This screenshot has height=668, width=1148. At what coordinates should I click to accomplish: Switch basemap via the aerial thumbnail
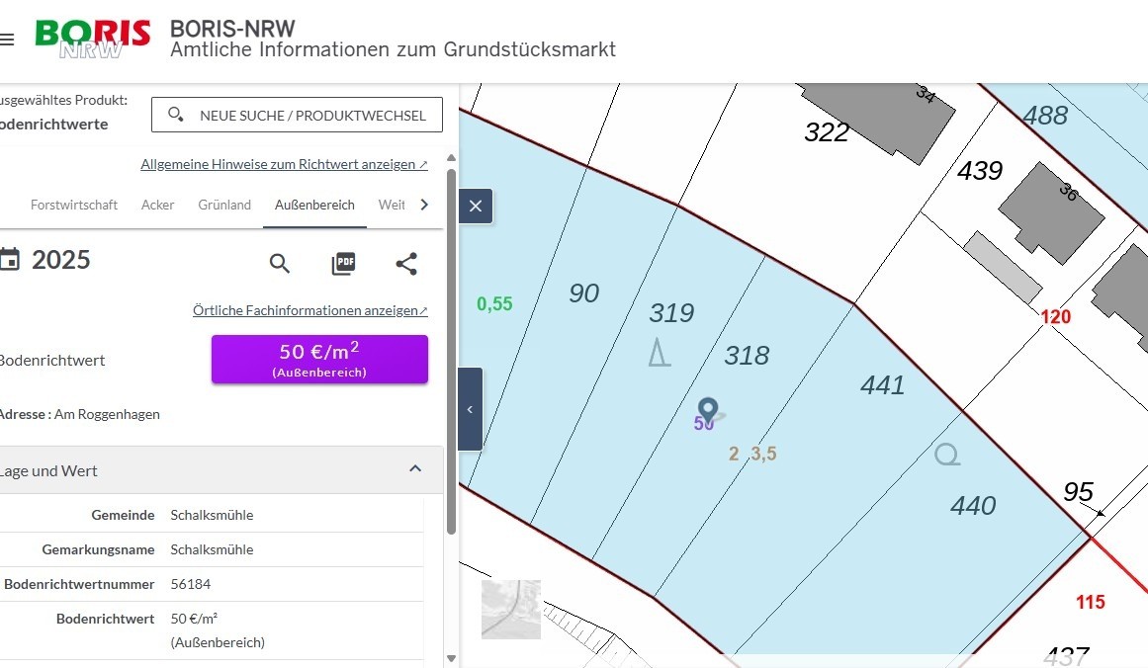tap(511, 610)
